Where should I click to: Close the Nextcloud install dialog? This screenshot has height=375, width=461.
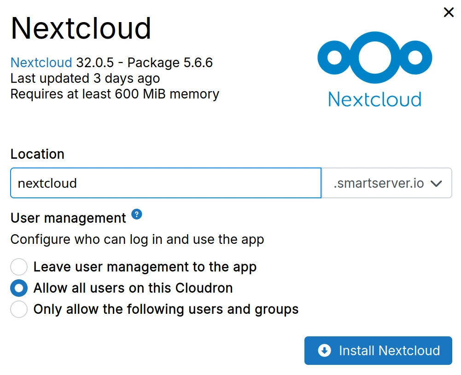click(448, 12)
